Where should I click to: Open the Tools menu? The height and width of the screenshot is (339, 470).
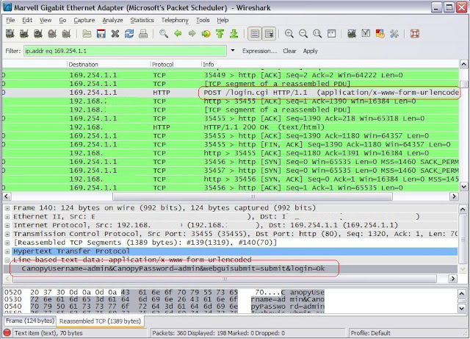point(203,20)
